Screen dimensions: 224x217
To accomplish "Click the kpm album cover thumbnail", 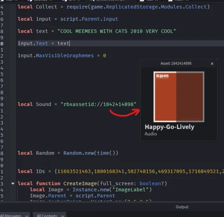I will tap(179, 97).
